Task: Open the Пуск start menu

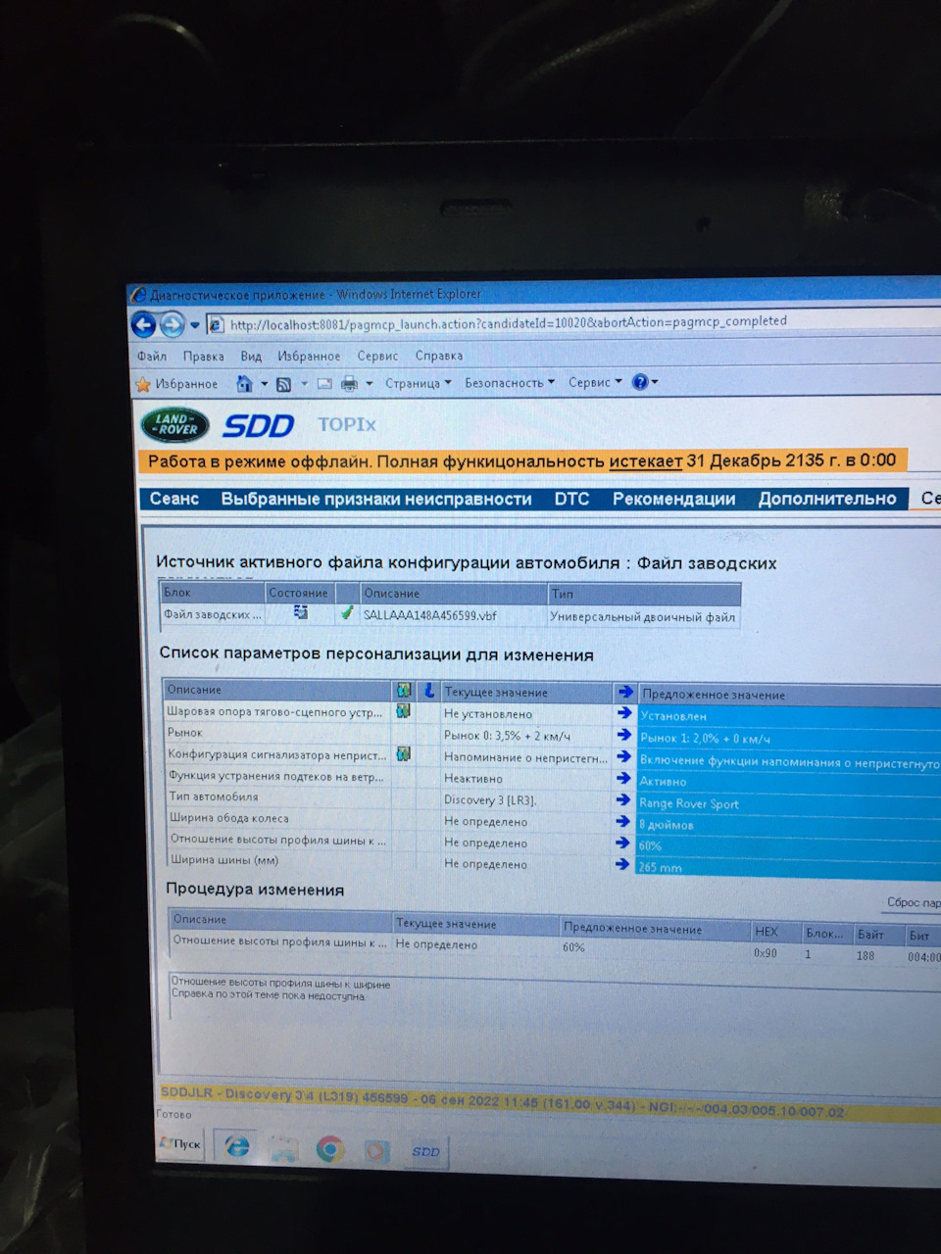Action: pyautogui.click(x=181, y=1144)
